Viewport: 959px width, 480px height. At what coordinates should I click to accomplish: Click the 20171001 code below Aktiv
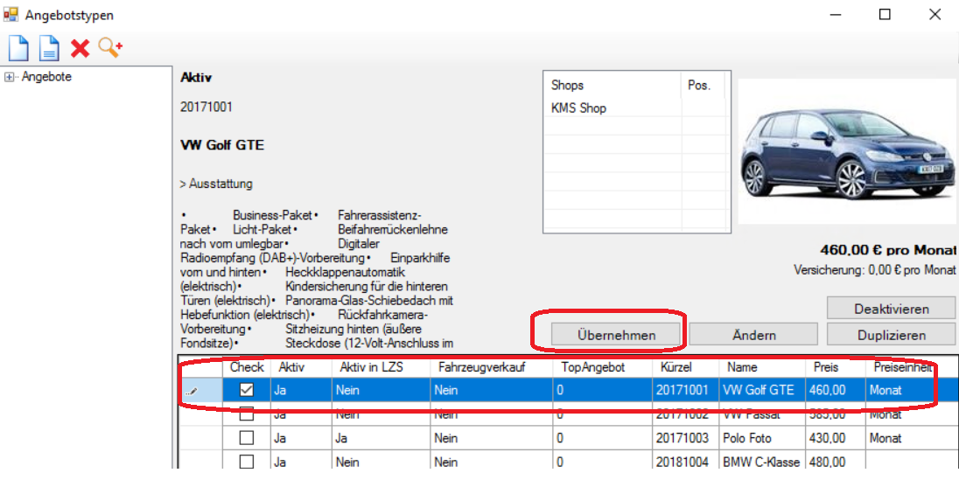206,107
